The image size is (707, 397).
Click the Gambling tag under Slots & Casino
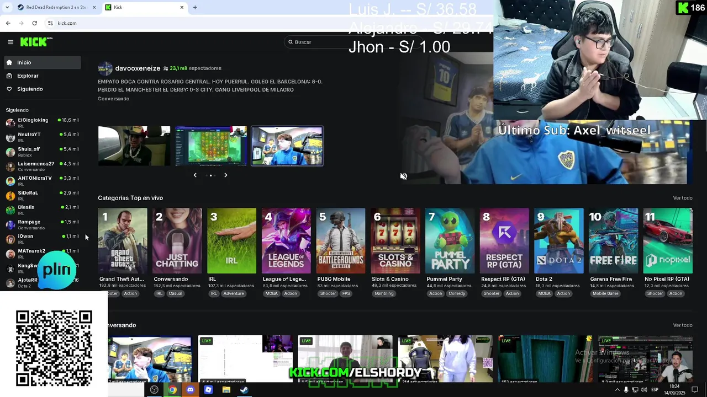coord(384,293)
